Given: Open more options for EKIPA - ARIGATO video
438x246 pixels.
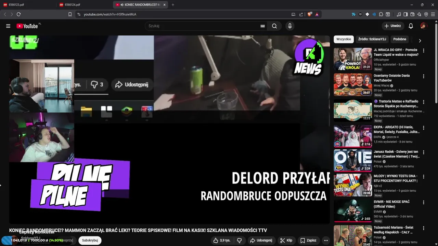Looking at the screenshot, I should [424, 128].
